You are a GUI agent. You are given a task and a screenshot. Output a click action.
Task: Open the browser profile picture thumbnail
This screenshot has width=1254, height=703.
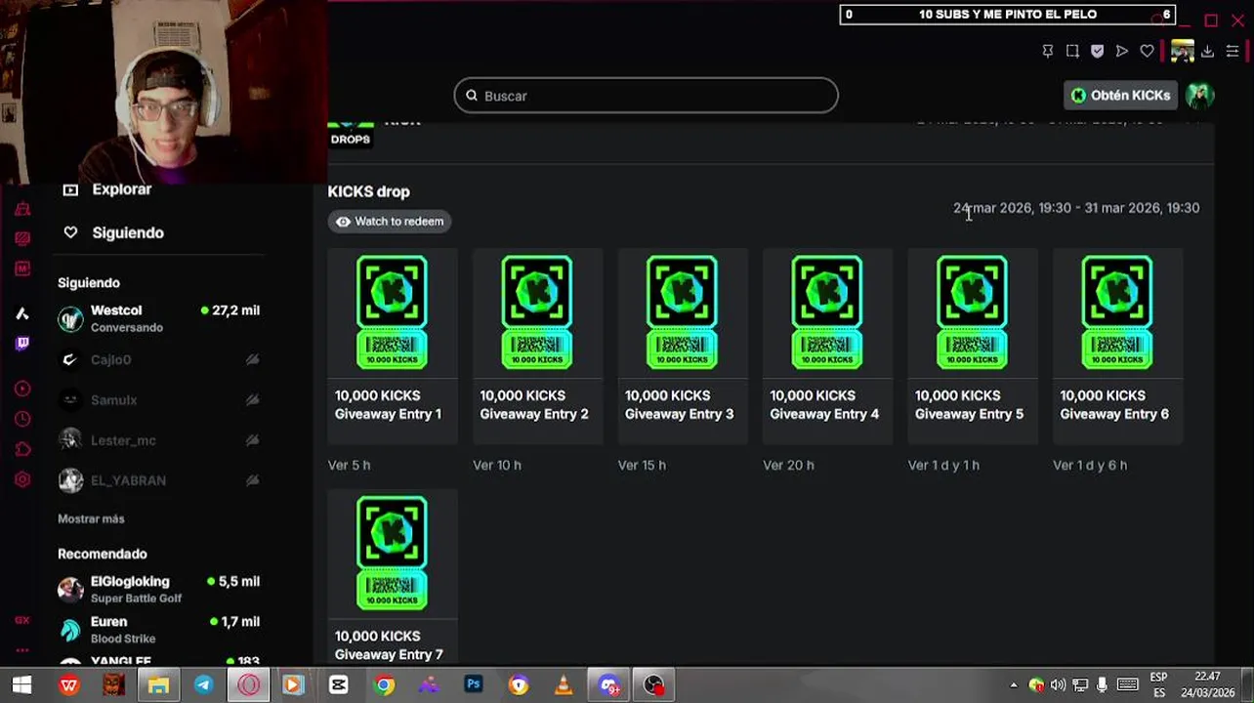[x=1183, y=51]
